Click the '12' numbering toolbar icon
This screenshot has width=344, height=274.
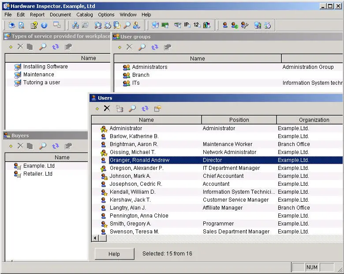click(x=197, y=25)
